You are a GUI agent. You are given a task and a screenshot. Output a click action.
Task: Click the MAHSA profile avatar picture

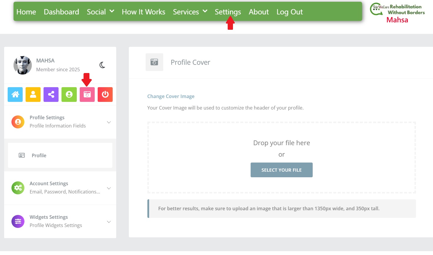(23, 65)
